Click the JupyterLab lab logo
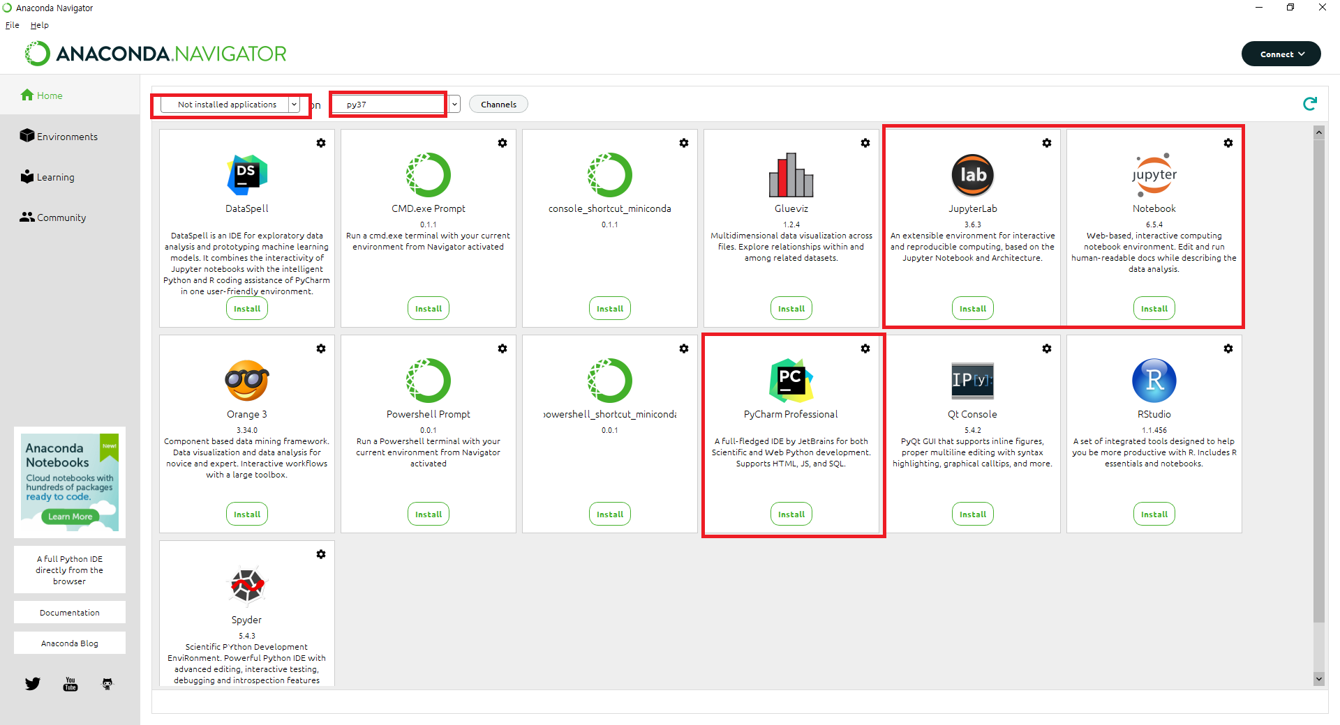 973,175
